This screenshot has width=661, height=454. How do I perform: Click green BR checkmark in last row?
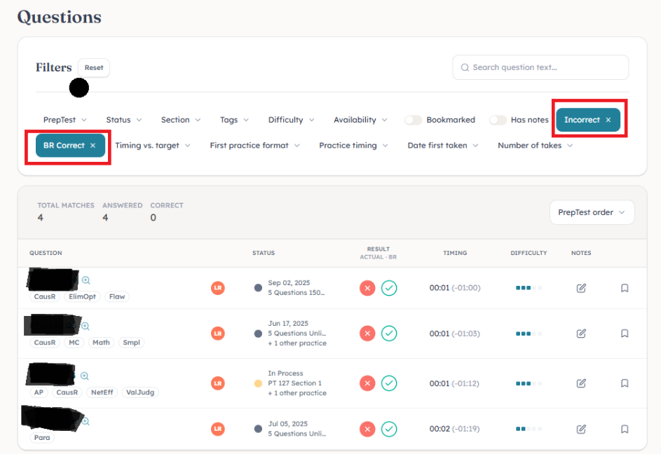click(389, 429)
